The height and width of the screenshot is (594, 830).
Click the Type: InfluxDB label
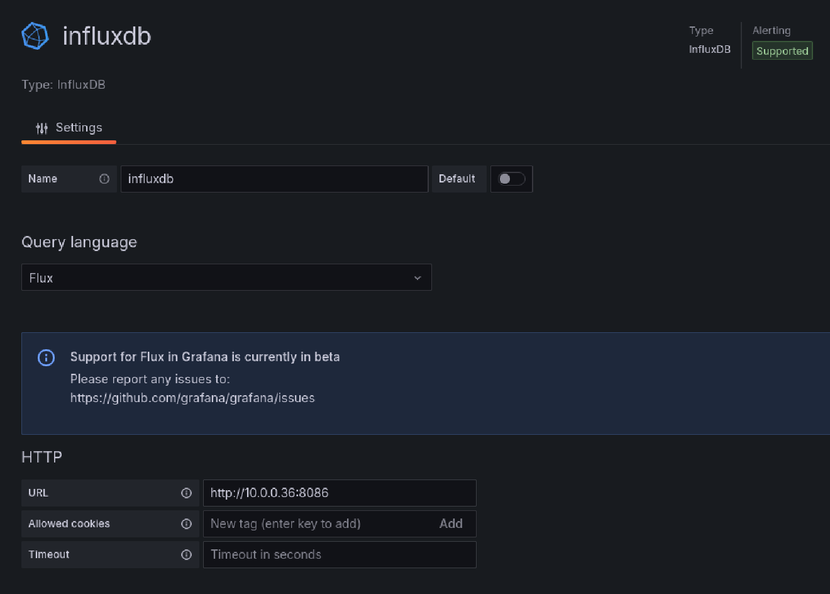click(x=64, y=84)
